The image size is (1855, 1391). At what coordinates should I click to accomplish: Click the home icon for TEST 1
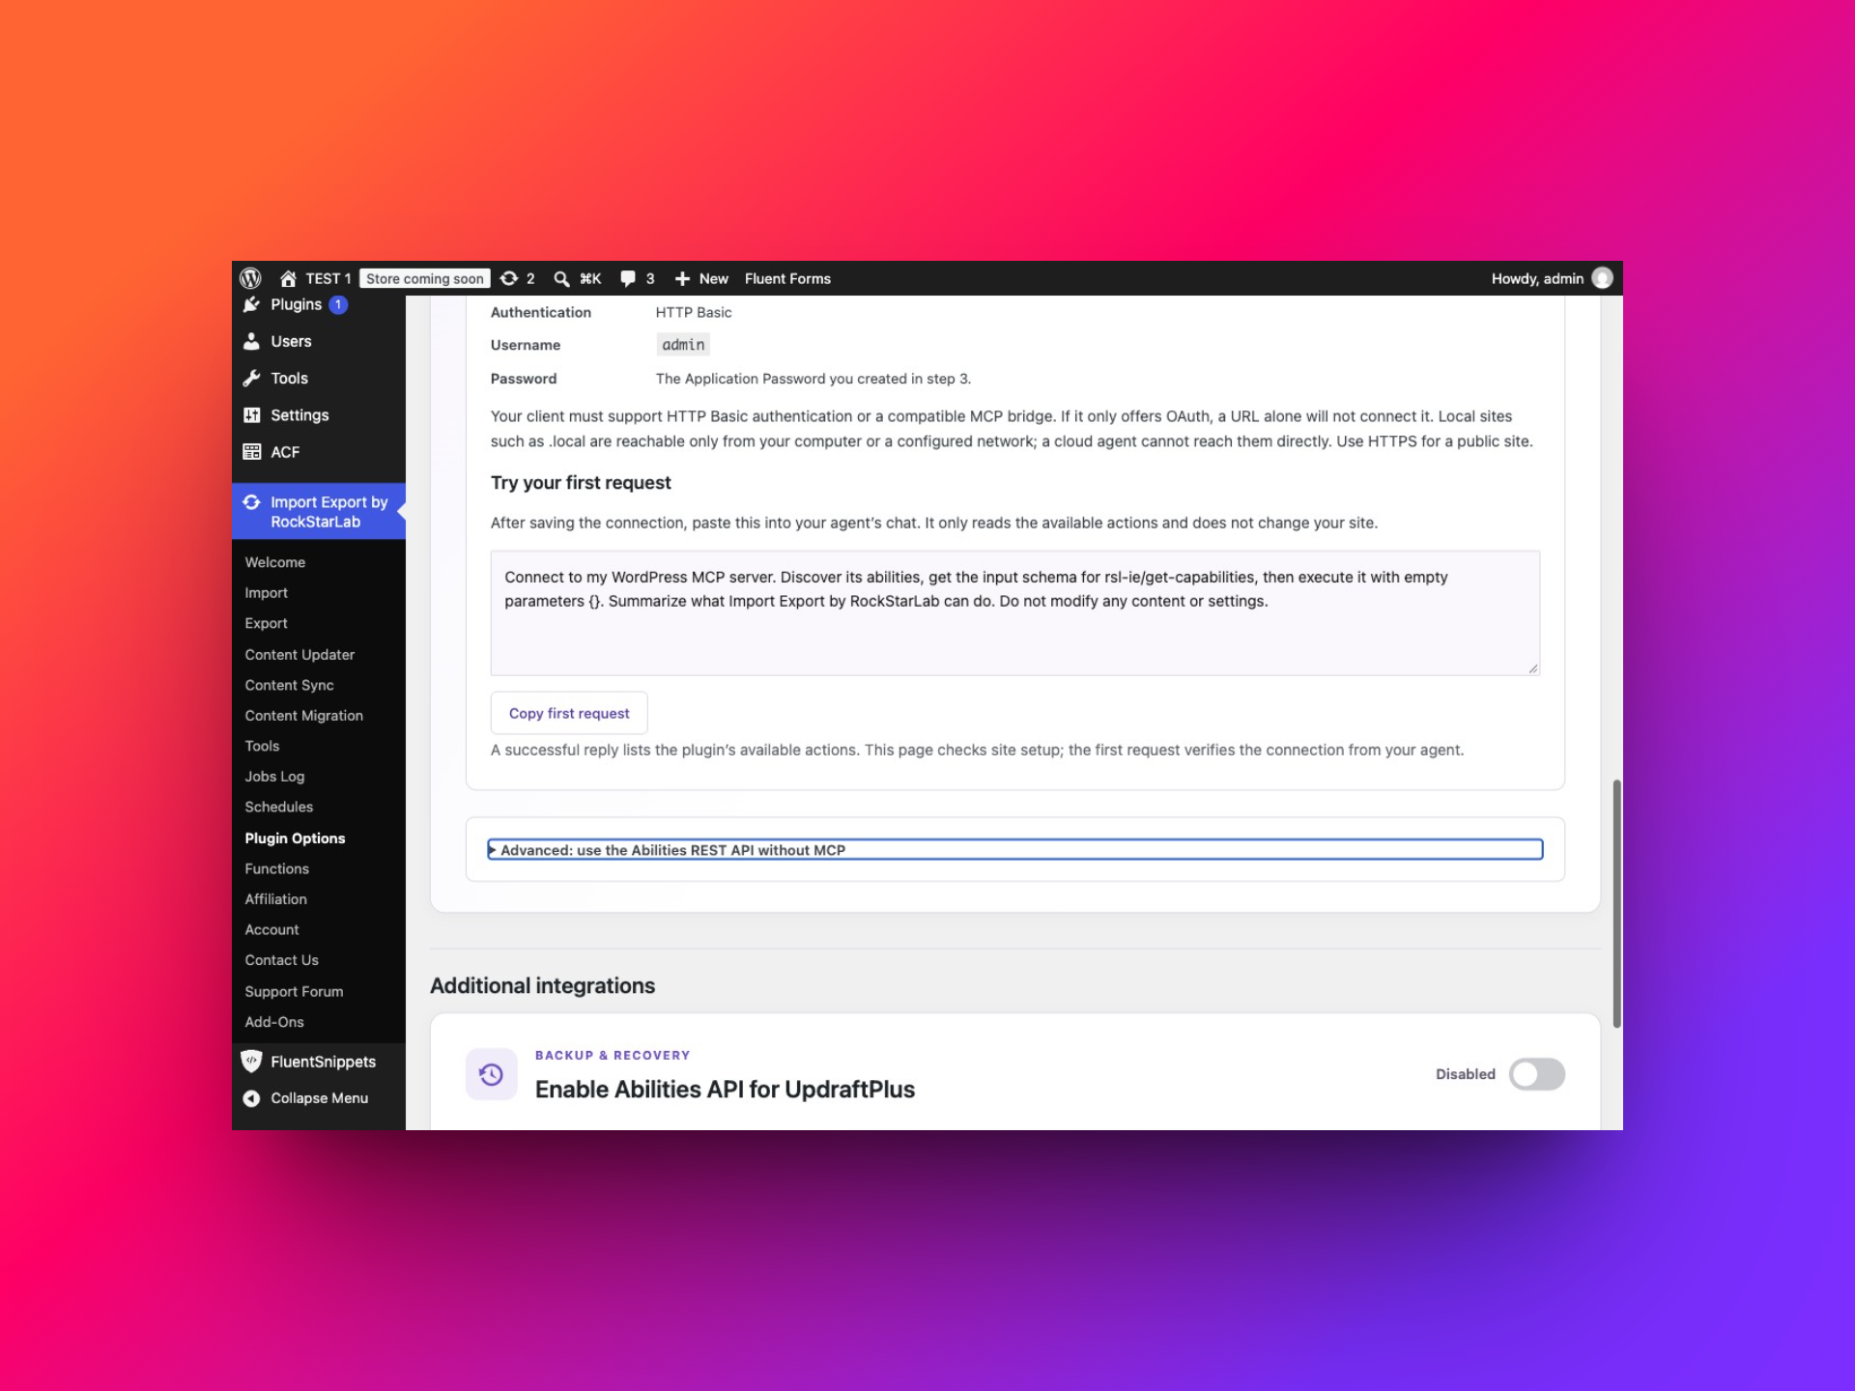coord(288,278)
